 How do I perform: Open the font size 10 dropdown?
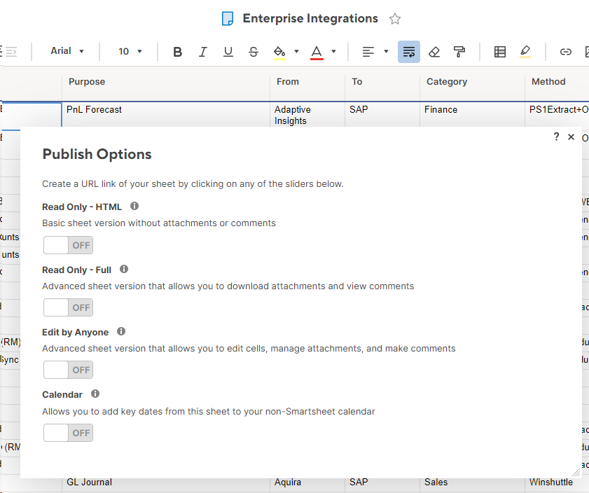tap(130, 51)
